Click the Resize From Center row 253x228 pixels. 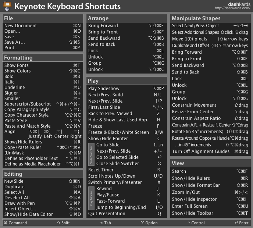point(210,112)
